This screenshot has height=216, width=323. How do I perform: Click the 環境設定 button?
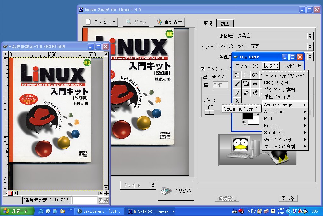coord(227,198)
